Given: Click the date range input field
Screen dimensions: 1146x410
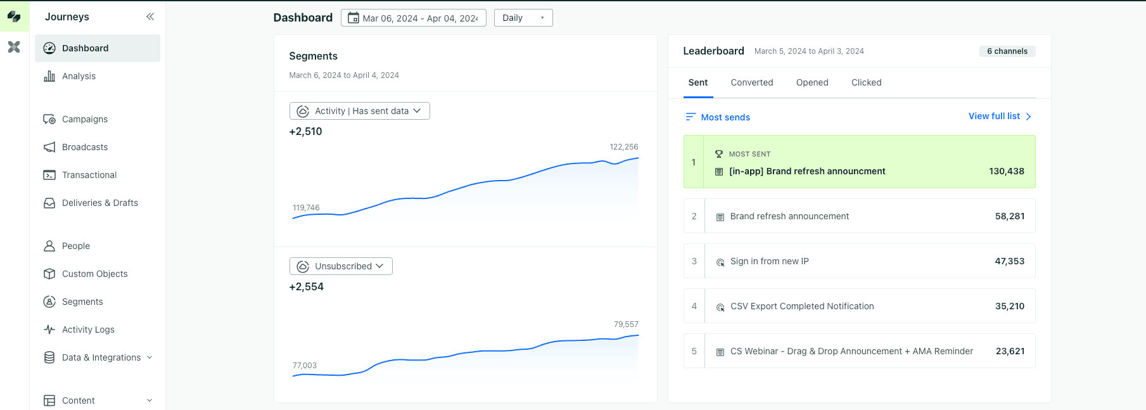Looking at the screenshot, I should pyautogui.click(x=414, y=18).
